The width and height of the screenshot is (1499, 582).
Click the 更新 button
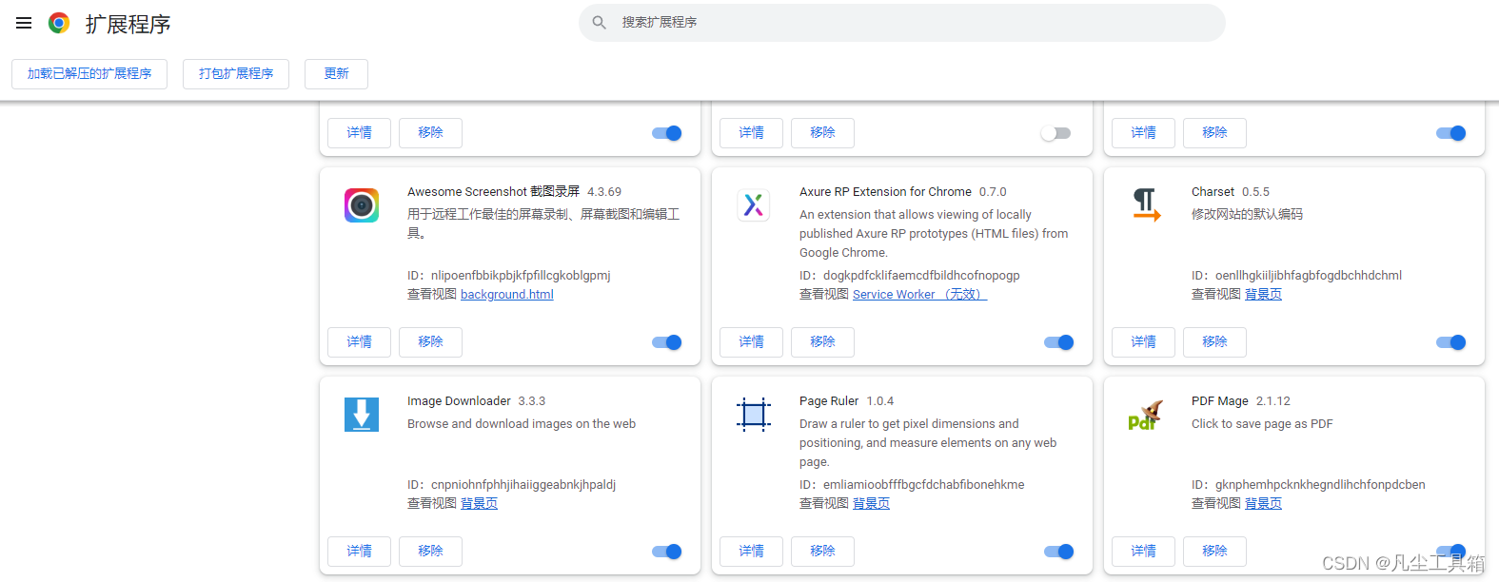336,74
